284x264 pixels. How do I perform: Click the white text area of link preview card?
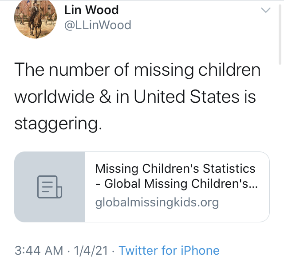(177, 187)
